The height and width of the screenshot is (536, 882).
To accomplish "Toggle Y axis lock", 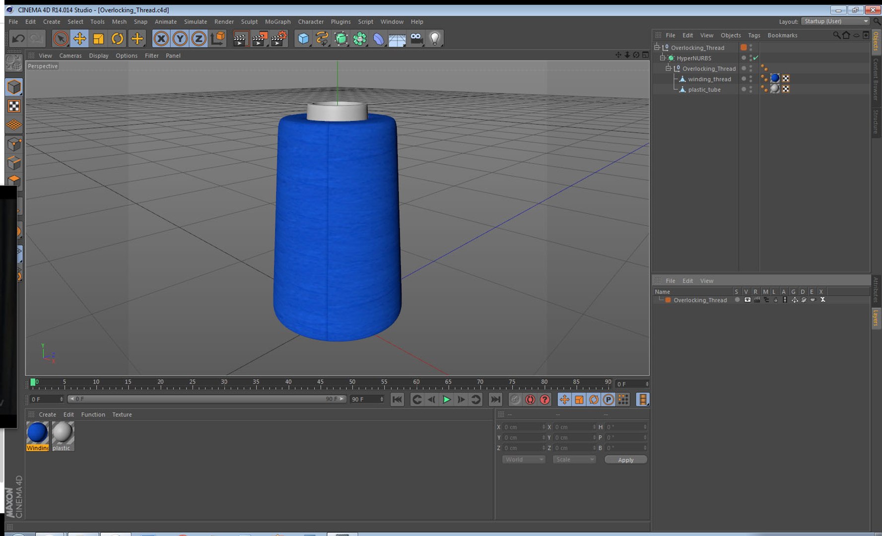I will pos(180,39).
